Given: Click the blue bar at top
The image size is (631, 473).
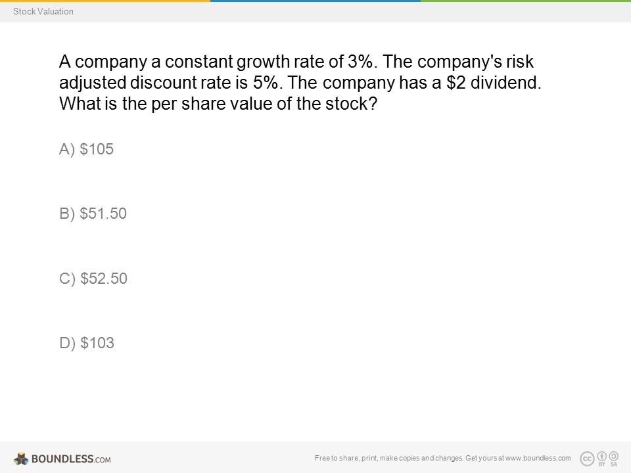Looking at the screenshot, I should (x=315, y=1).
